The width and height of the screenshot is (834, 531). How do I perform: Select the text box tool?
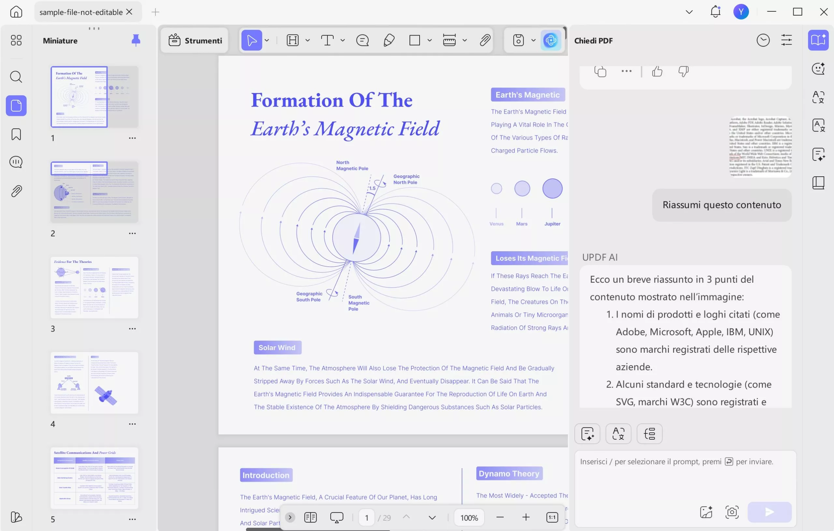coord(327,40)
